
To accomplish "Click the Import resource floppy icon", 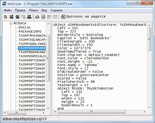I will [17, 17].
